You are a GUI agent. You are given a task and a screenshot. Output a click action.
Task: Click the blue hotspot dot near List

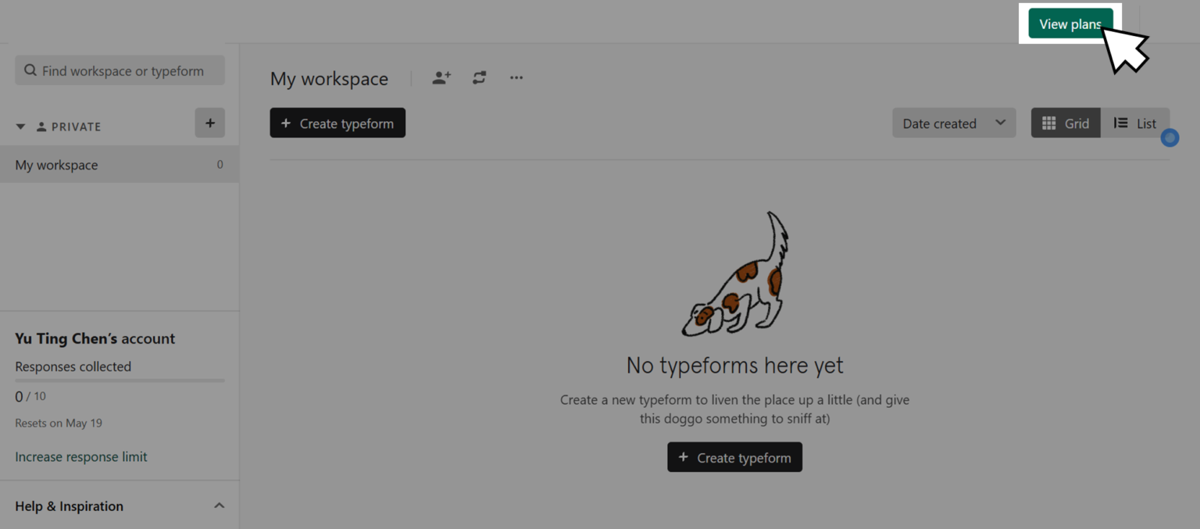click(x=1170, y=138)
